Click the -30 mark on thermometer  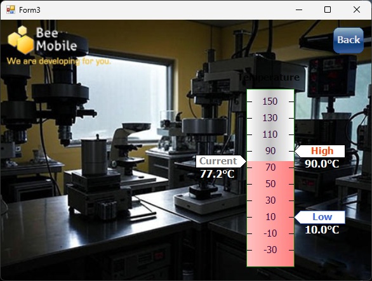click(x=270, y=250)
